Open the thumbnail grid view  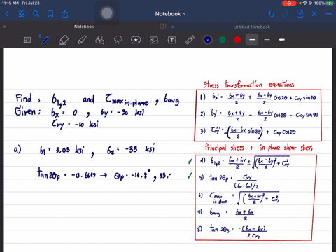(x=22, y=14)
